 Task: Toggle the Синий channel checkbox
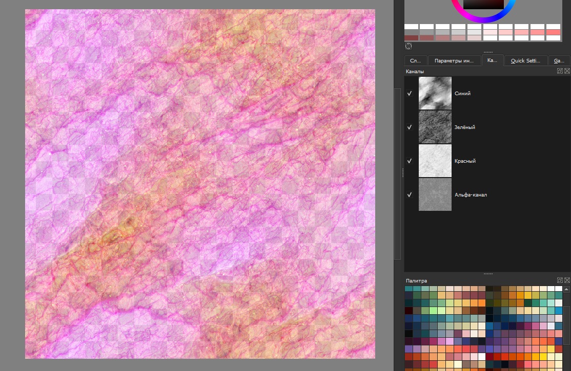(x=410, y=94)
